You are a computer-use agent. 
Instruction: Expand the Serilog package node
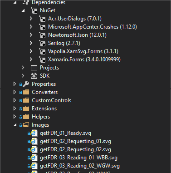pos(31,43)
